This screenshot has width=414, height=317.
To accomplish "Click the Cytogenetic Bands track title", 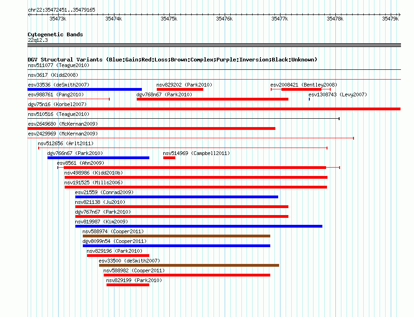I will [55, 34].
